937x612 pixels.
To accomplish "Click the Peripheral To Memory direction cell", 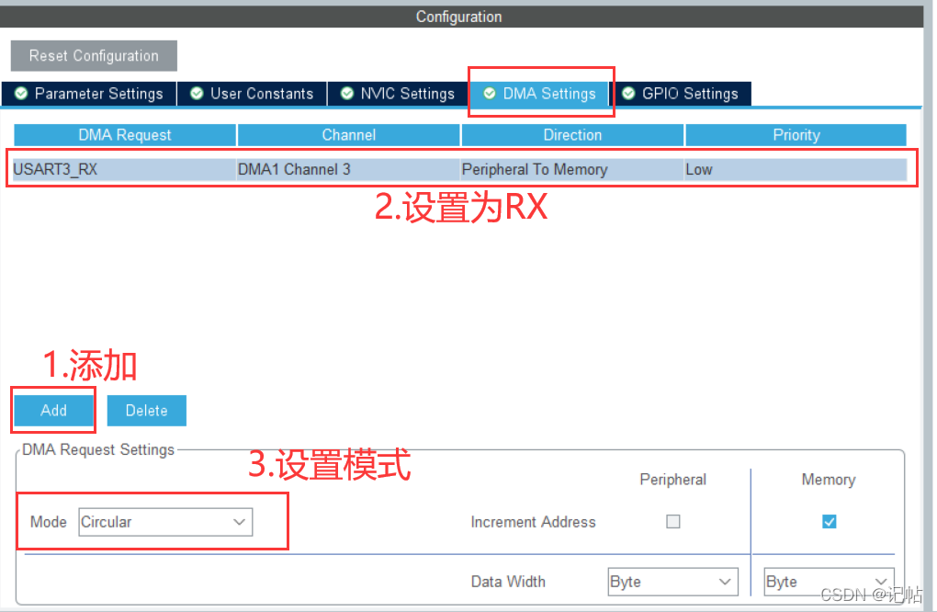I will click(572, 170).
